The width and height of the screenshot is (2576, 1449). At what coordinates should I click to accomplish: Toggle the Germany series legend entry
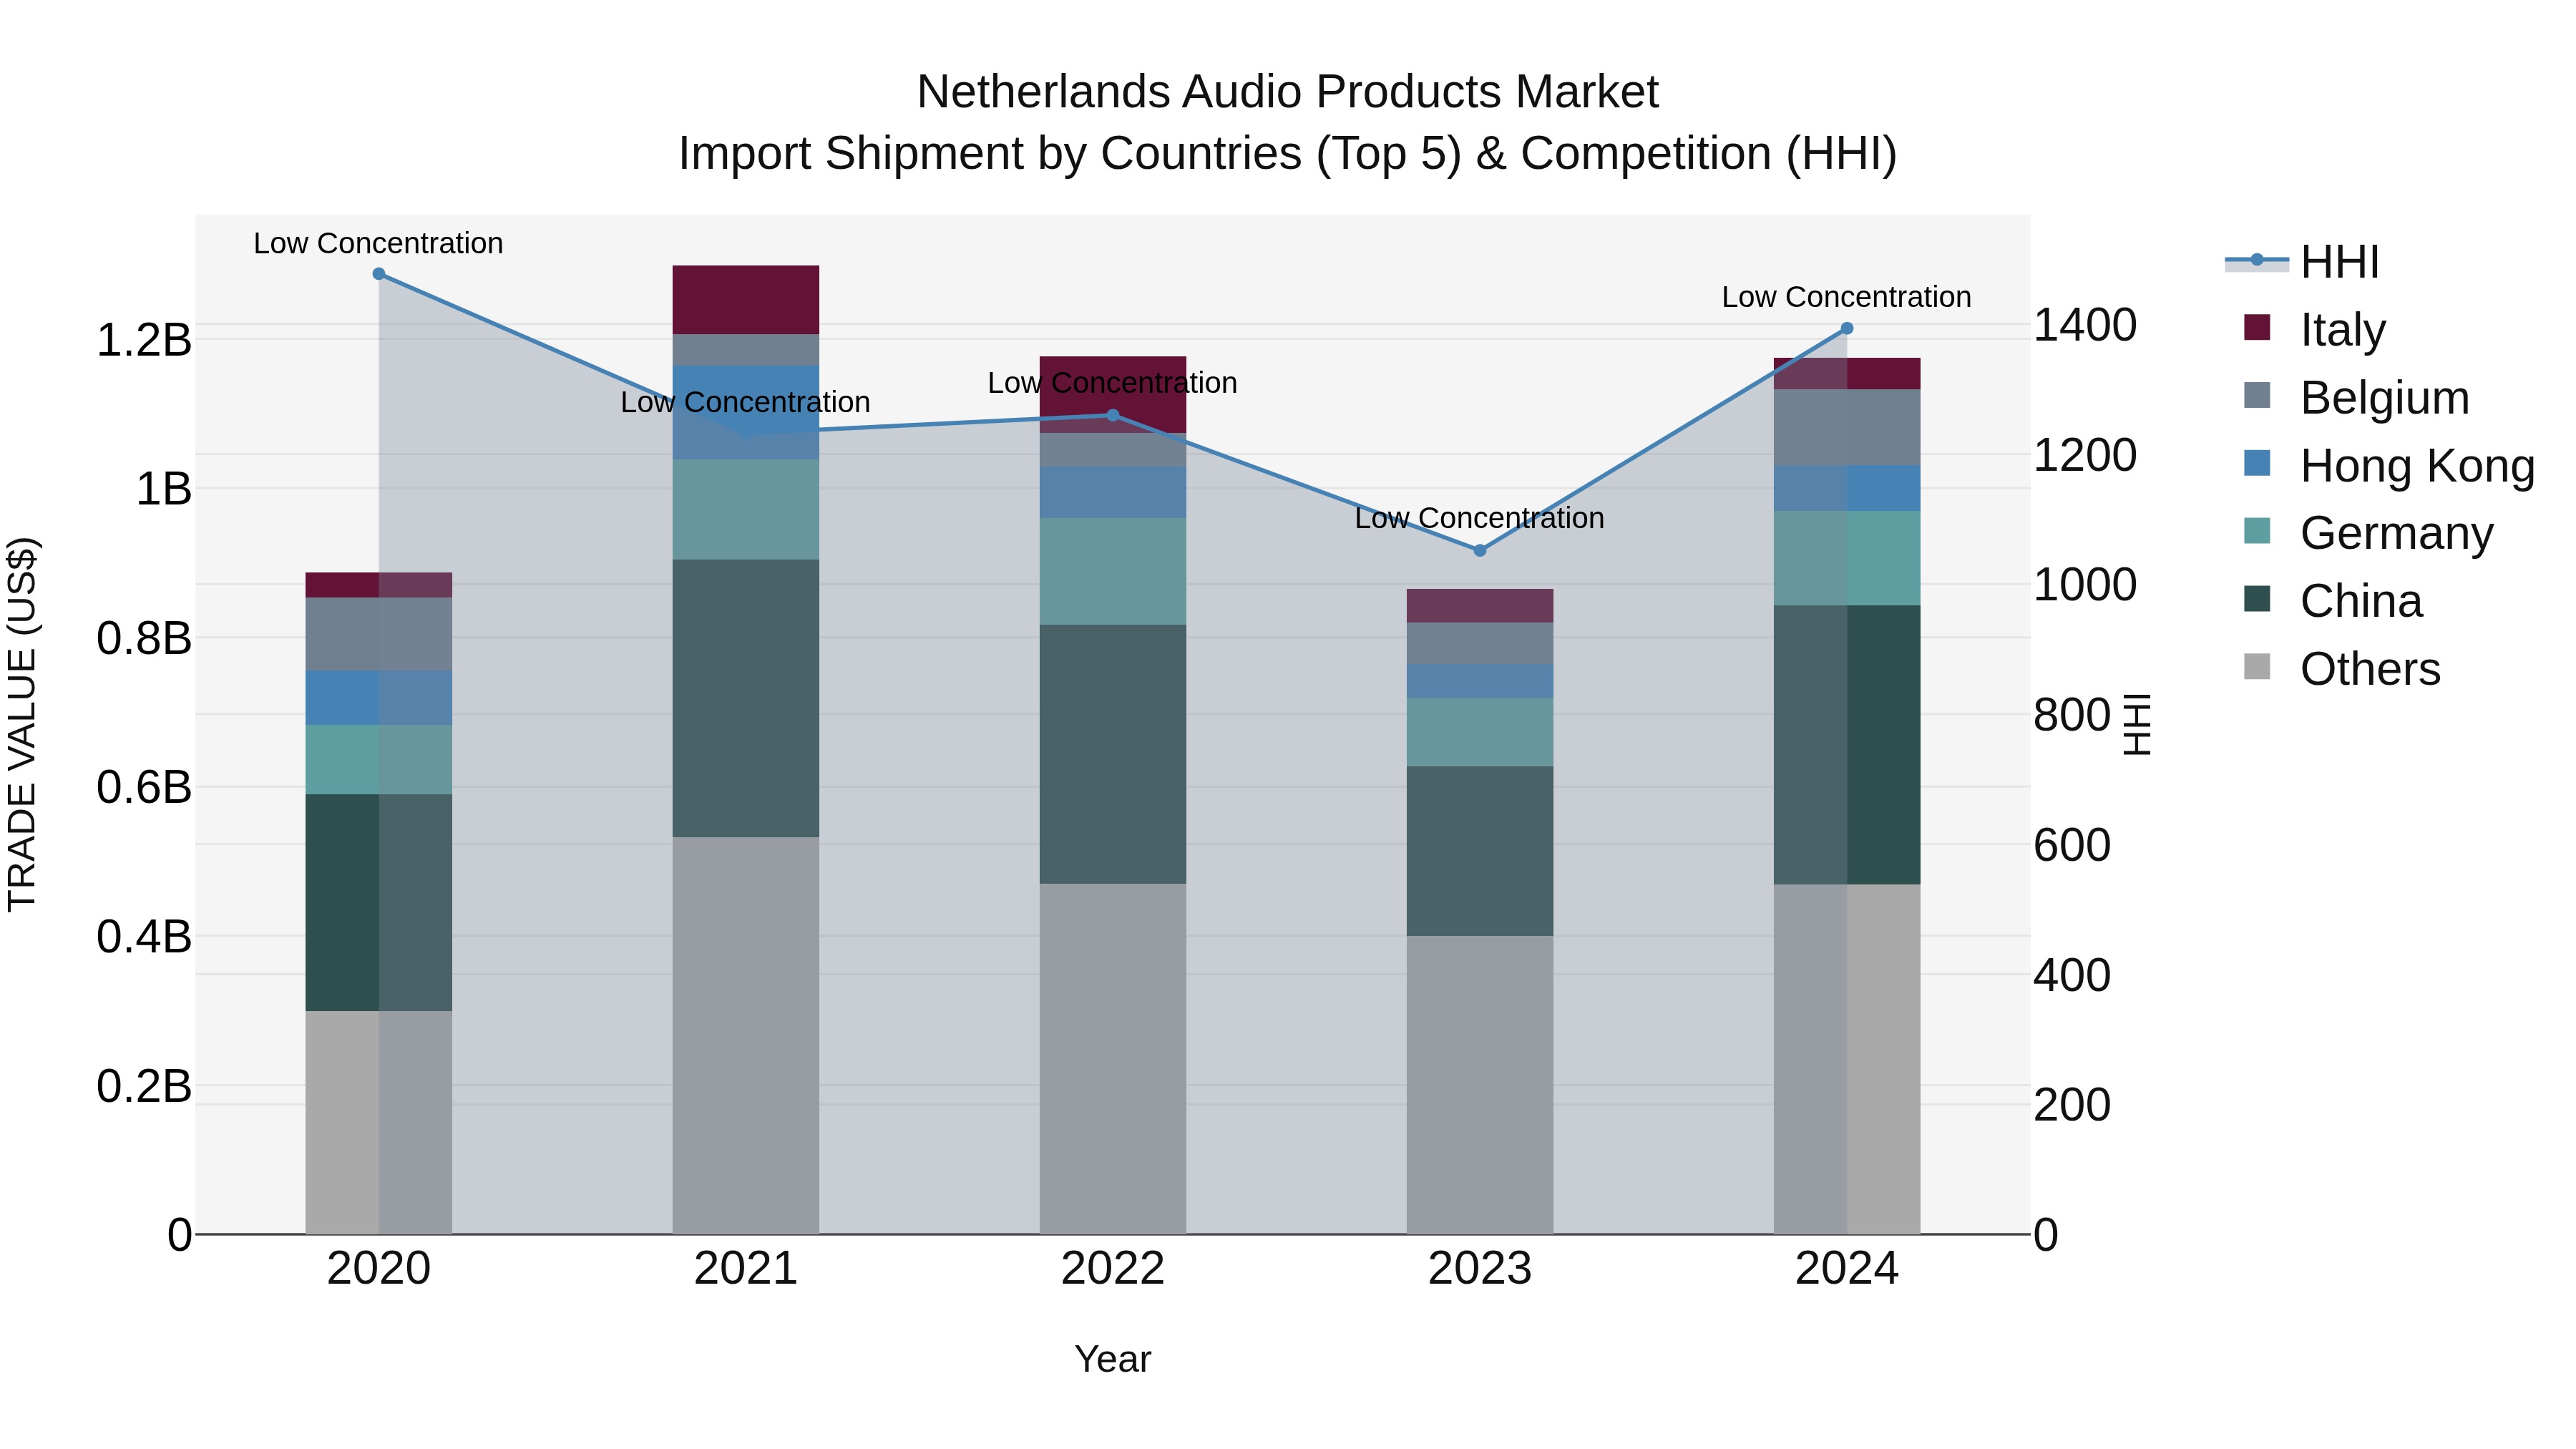(x=2369, y=533)
